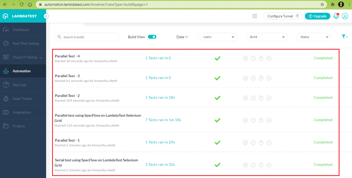
Task: Click timeout stopwatch icon for Parallel Test - 2
Action: tap(261, 98)
